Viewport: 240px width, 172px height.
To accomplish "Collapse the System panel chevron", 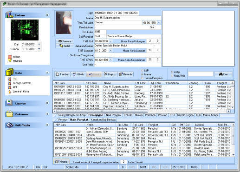I will [47, 15].
